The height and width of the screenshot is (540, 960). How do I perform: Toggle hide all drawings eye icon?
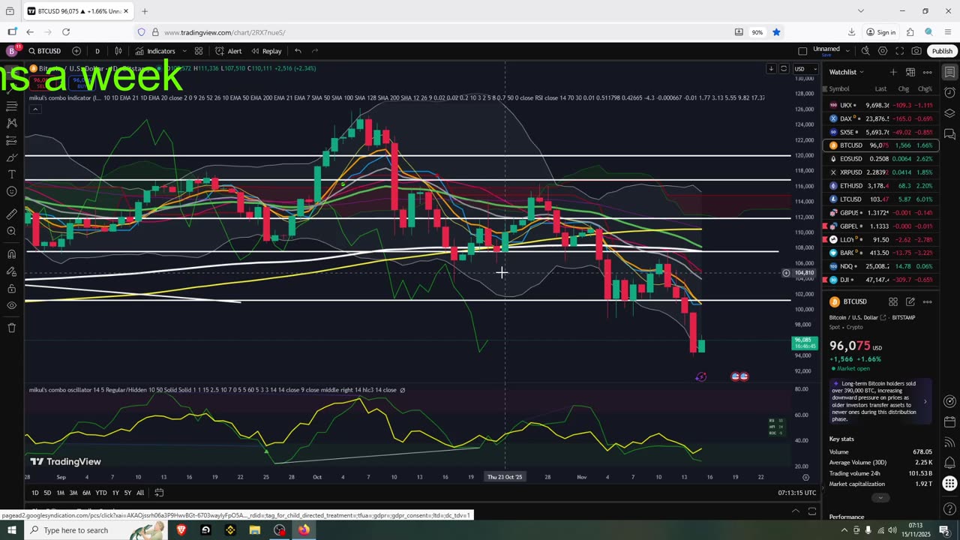click(11, 305)
